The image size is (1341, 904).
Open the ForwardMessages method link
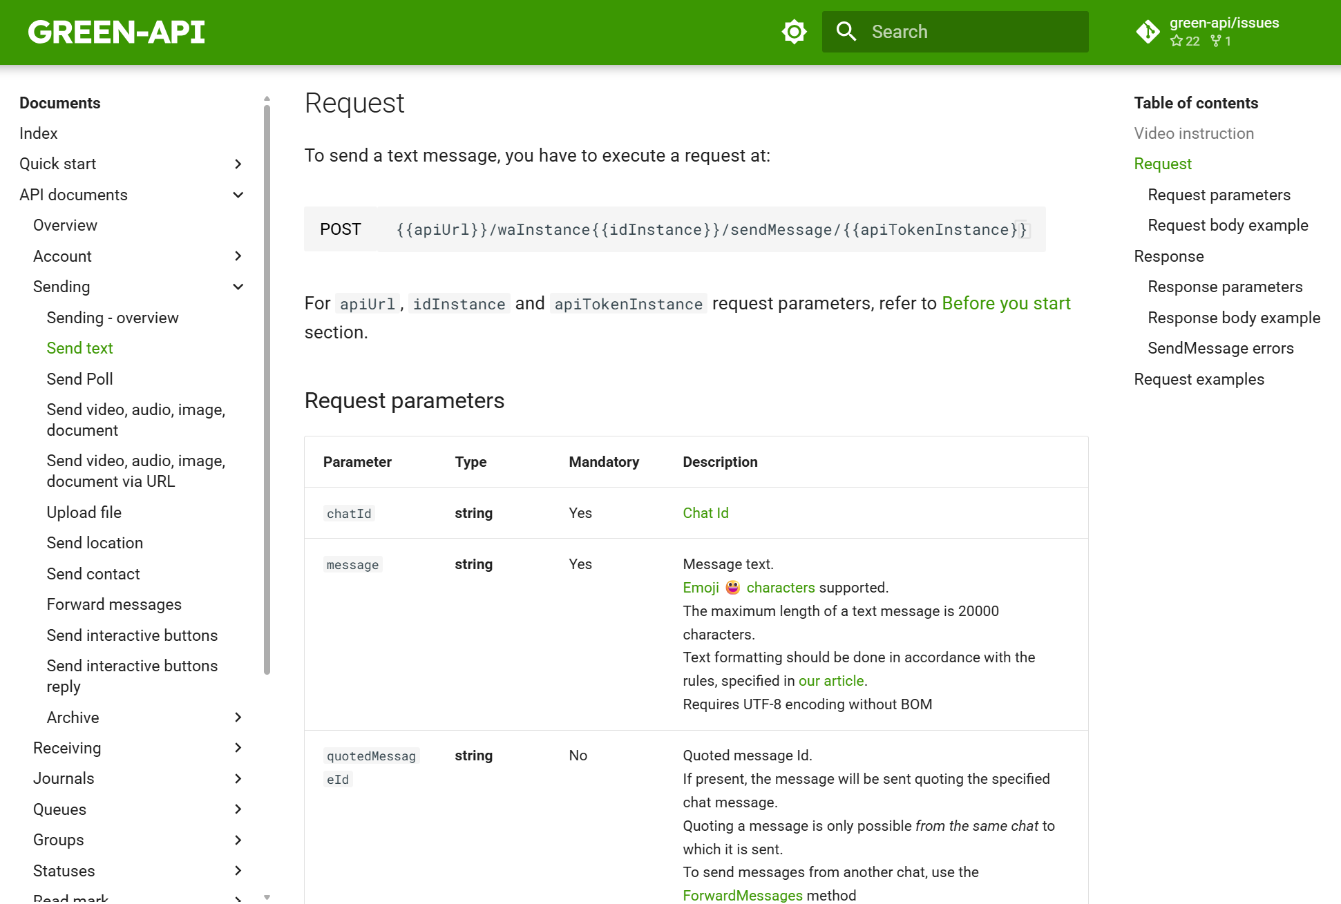click(742, 895)
